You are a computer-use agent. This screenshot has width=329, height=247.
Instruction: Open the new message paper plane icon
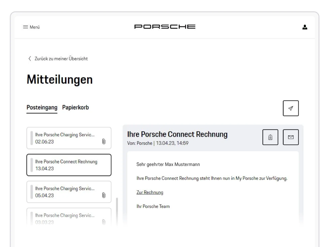pyautogui.click(x=291, y=108)
